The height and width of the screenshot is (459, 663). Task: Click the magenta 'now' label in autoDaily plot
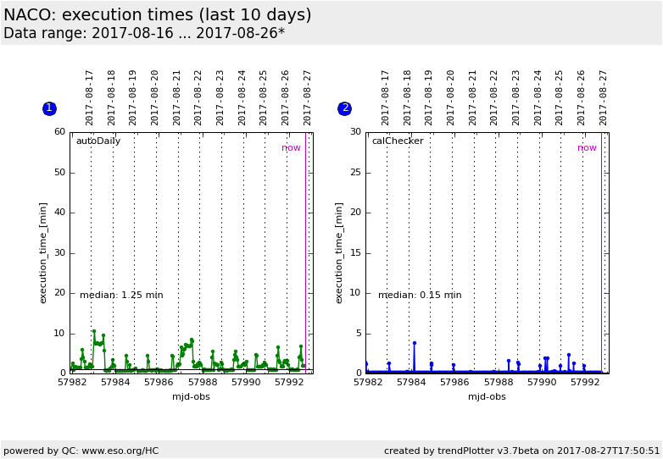[291, 148]
